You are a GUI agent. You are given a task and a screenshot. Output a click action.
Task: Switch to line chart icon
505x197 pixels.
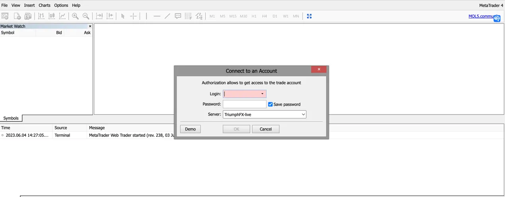(62, 16)
